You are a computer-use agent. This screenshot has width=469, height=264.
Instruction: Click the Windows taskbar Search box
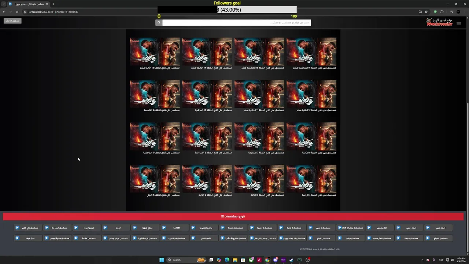[x=186, y=260]
